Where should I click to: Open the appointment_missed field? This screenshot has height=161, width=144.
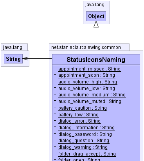90,69
